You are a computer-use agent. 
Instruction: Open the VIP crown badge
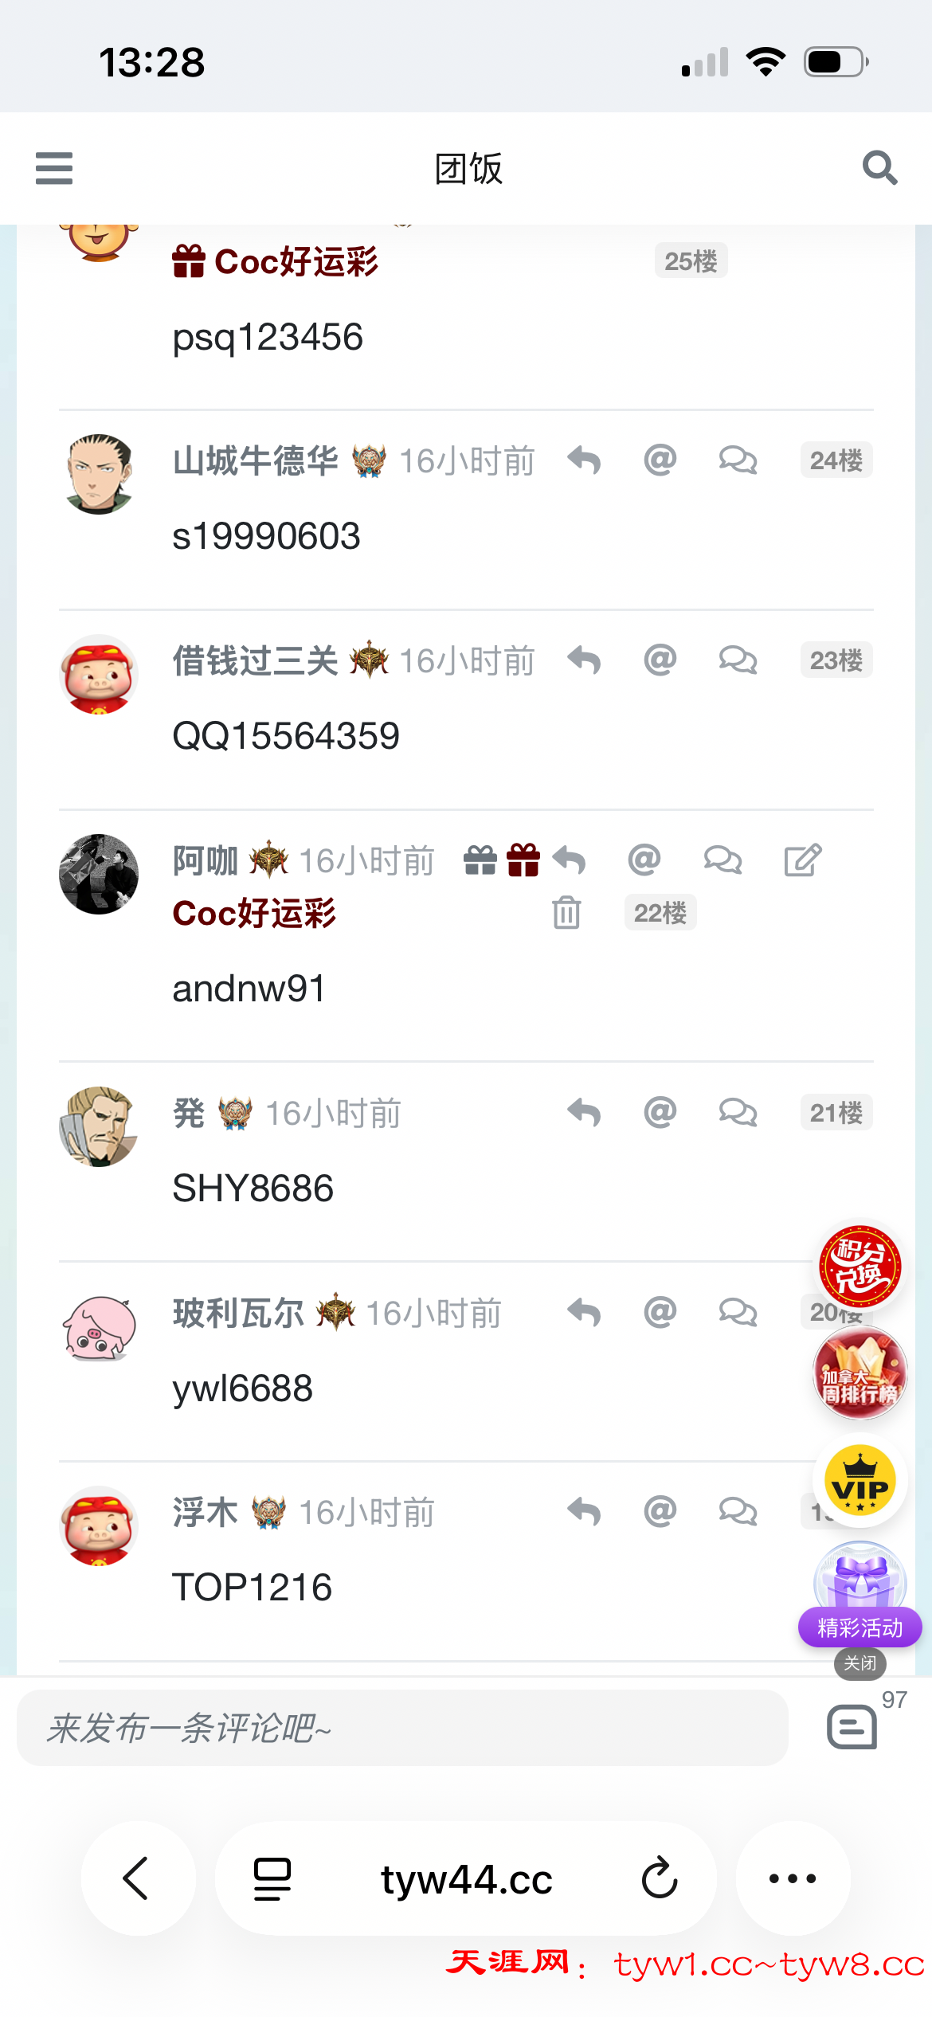tap(860, 1480)
